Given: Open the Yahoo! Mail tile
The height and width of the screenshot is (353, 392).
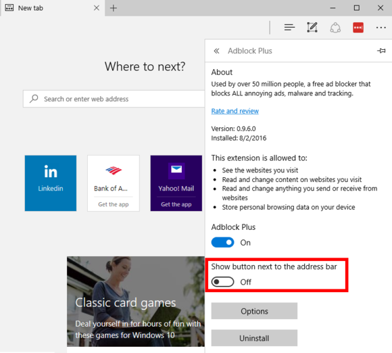Looking at the screenshot, I should coord(176,183).
